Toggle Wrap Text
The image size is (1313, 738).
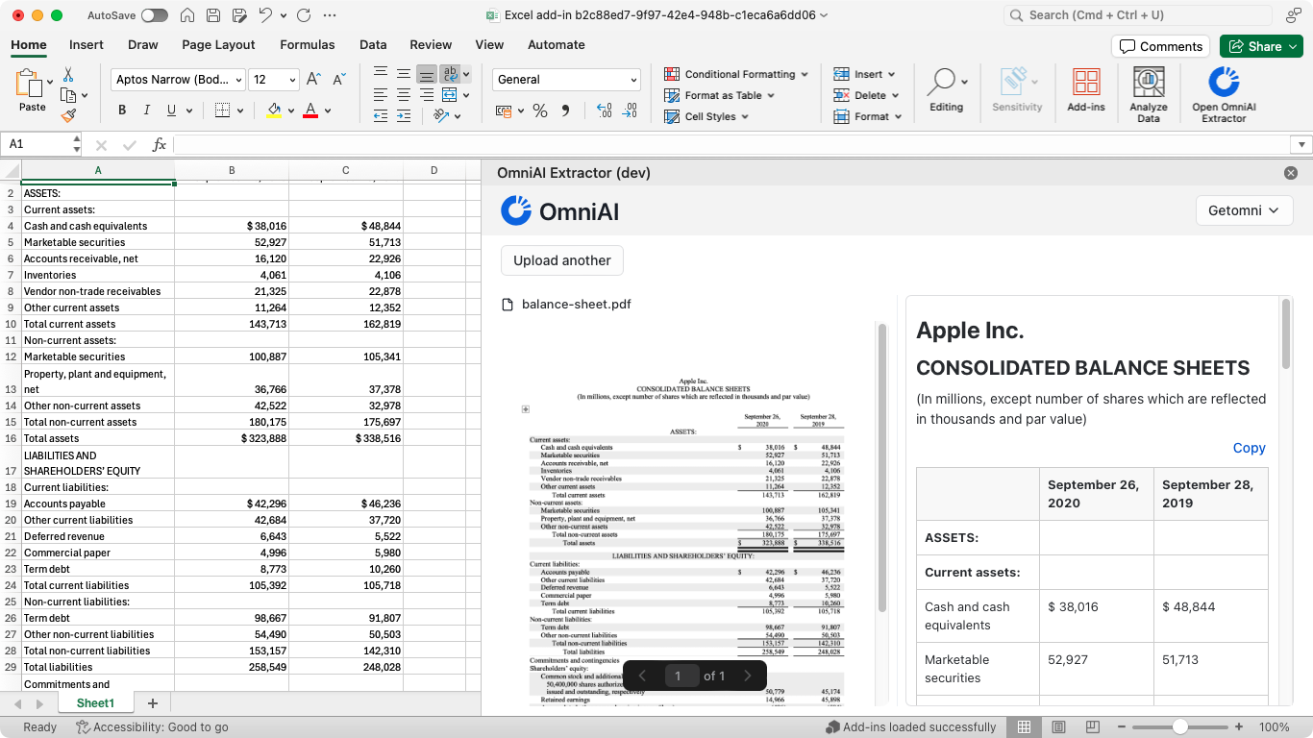coord(450,74)
